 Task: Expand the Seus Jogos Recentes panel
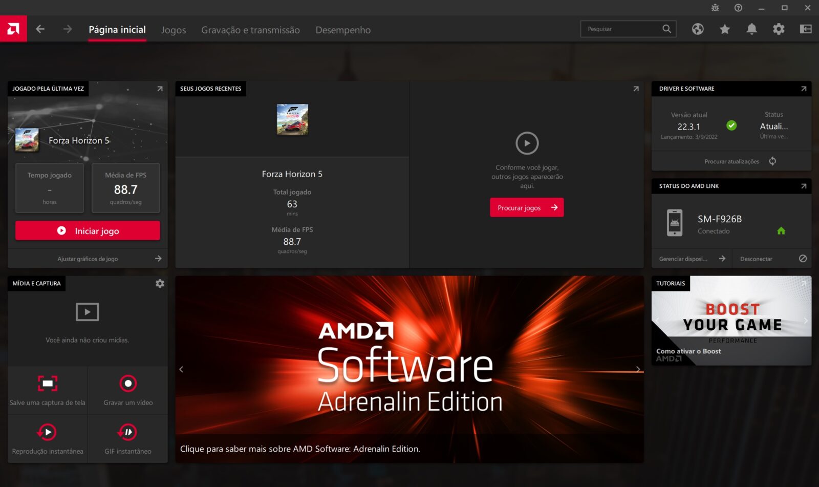[x=636, y=89]
